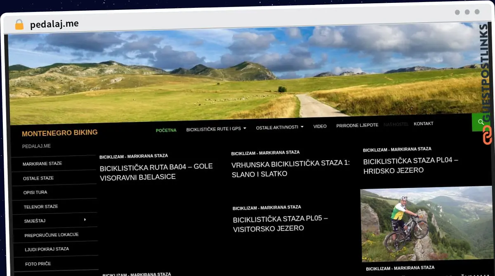Open Markirane staze in the sidebar

click(x=42, y=164)
